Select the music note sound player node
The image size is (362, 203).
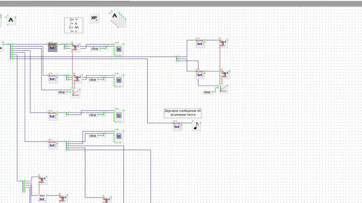click(196, 126)
